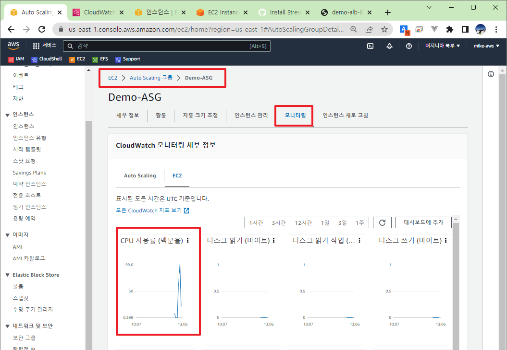Open the browser zoom magnifier icon
The width and height of the screenshot is (507, 350).
tap(354, 29)
